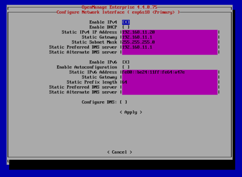
Task: Toggle the Enable Autoconfiguration checkbox
Action: click(x=126, y=67)
